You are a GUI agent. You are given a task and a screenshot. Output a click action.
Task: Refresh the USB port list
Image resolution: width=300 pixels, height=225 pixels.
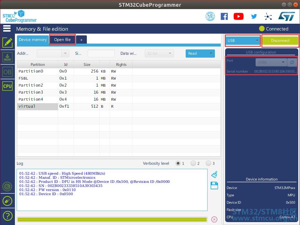click(x=292, y=62)
